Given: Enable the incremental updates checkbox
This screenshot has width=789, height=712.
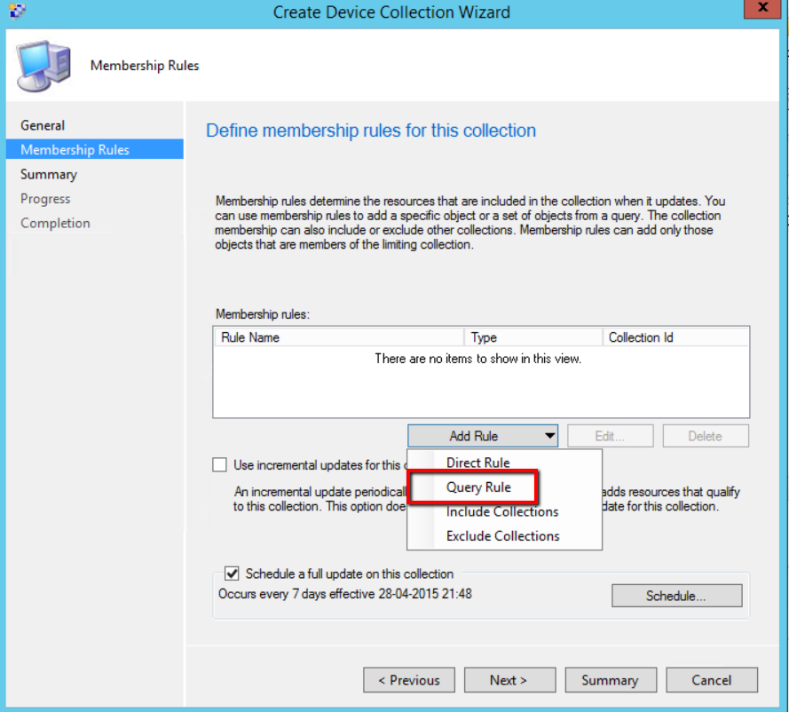Looking at the screenshot, I should [x=220, y=464].
